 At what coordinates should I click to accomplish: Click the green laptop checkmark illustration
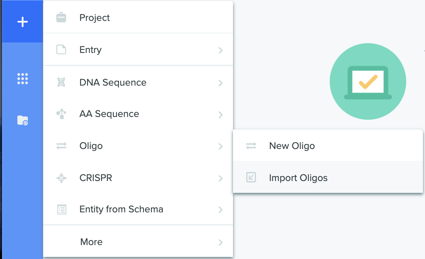click(x=368, y=81)
